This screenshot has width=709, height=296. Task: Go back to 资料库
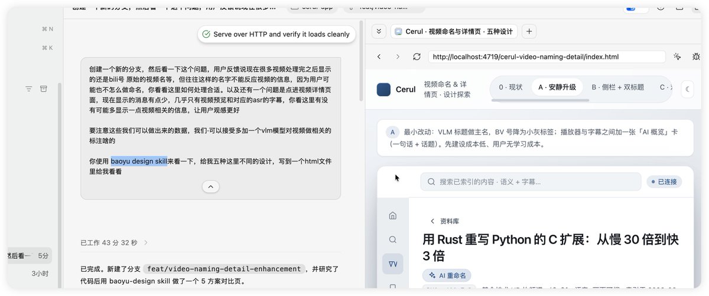point(444,221)
